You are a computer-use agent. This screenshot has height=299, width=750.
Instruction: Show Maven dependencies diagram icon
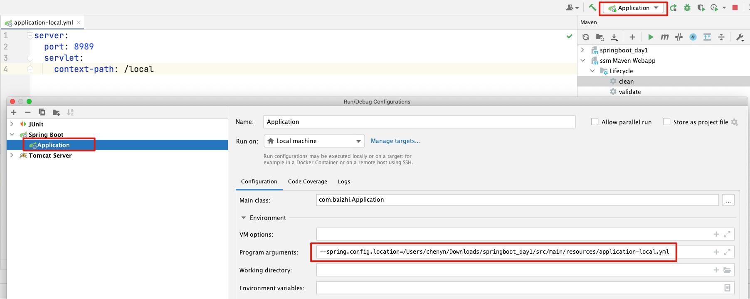click(707, 37)
